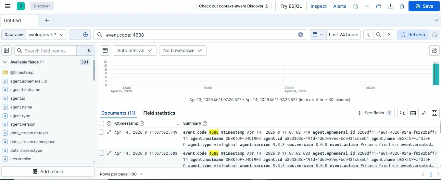Toggle sort arrow on @timestamp column
Screen dimensions: 441x180
tap(178, 123)
